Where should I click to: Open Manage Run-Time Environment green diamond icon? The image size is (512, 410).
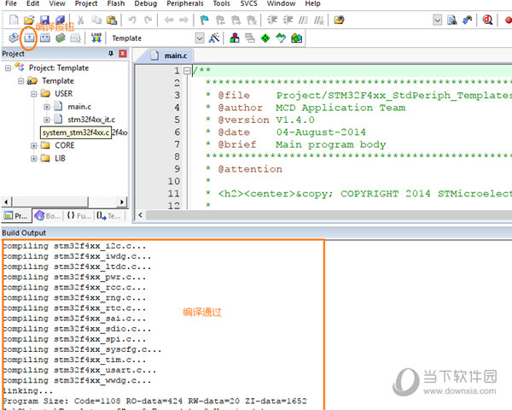pos(265,38)
